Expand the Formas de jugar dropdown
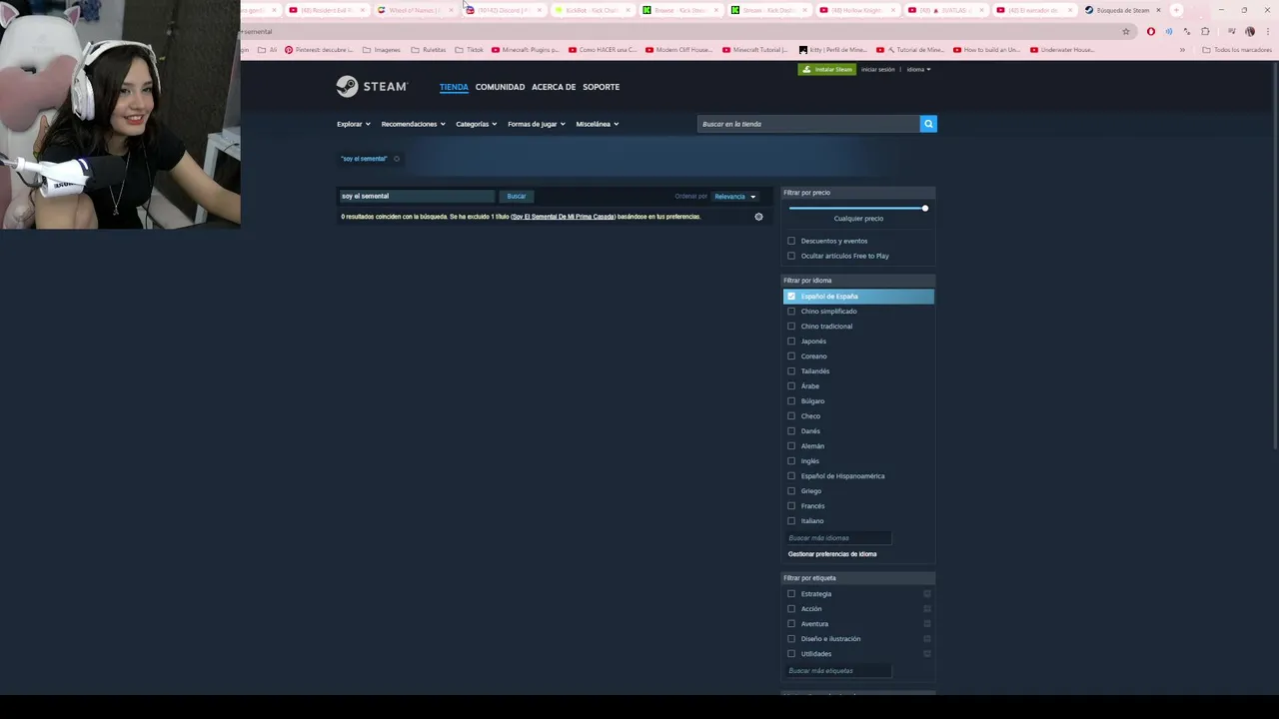The height and width of the screenshot is (719, 1279). 537,124
